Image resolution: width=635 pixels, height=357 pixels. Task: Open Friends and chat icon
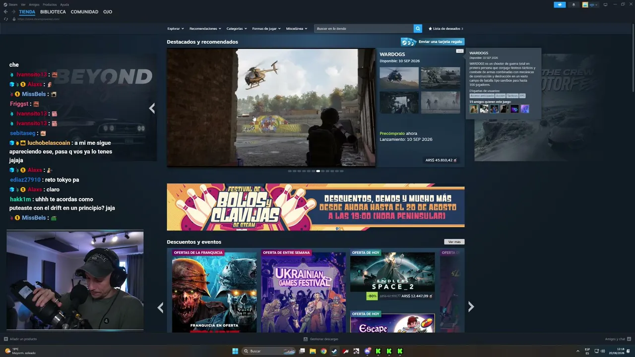pyautogui.click(x=628, y=339)
